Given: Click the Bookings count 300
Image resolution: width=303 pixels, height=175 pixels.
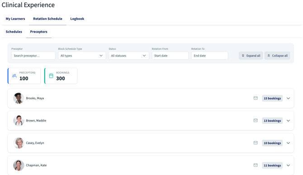Looking at the screenshot, I should (x=61, y=78).
